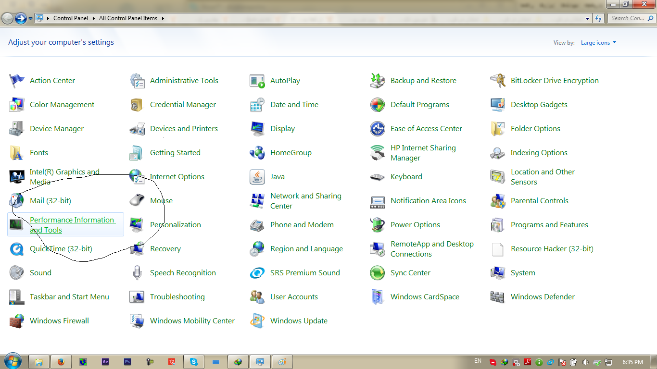The width and height of the screenshot is (657, 369).
Task: Open Power Options battery icon
Action: [378, 225]
